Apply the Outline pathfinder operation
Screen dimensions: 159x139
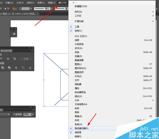(x=23, y=67)
